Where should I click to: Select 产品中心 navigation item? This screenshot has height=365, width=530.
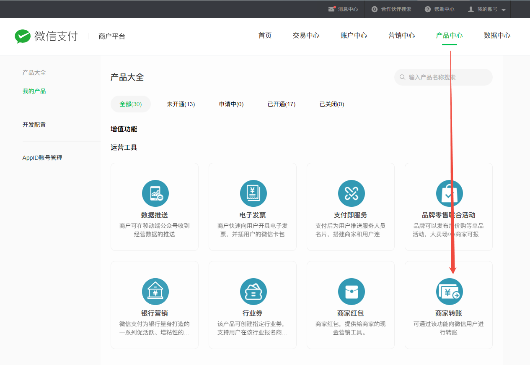(x=450, y=36)
